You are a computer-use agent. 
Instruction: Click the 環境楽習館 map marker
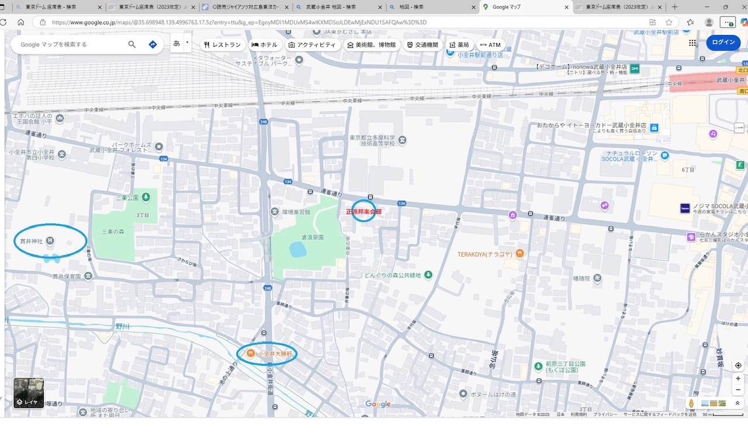coord(275,211)
